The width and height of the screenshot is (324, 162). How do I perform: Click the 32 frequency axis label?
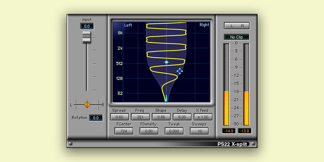tap(120, 93)
